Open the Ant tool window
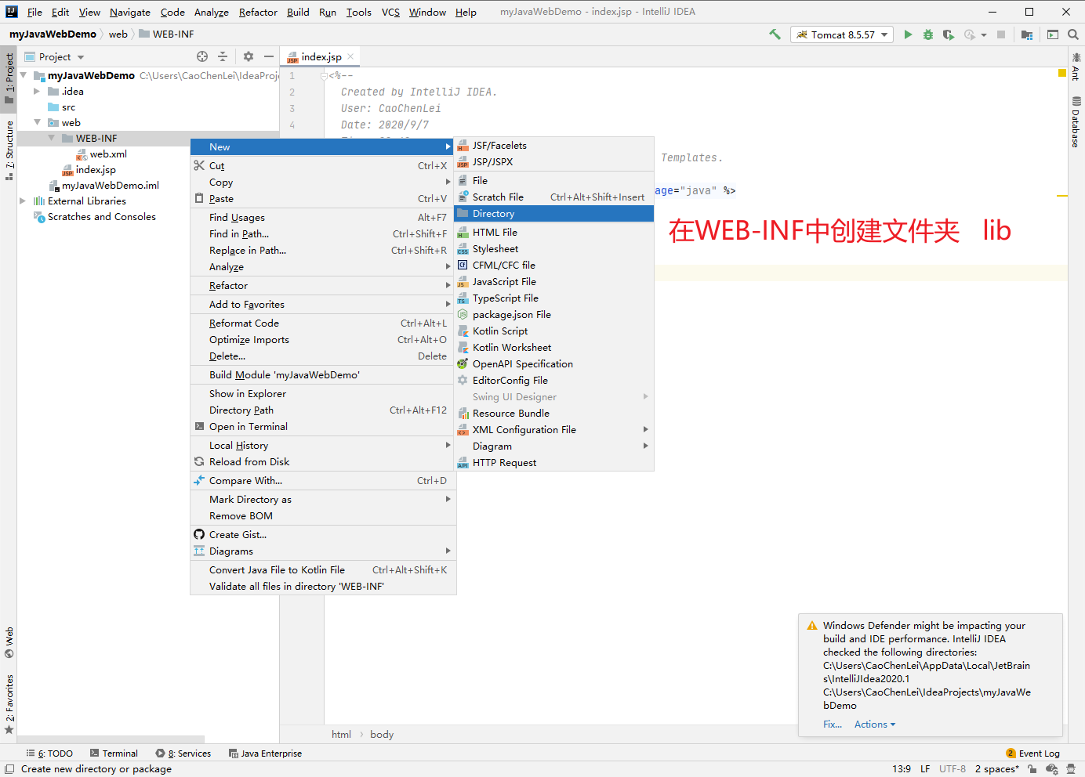Image resolution: width=1085 pixels, height=777 pixels. [x=1076, y=67]
